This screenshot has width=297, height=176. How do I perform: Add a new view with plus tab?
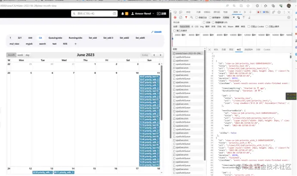[75, 44]
